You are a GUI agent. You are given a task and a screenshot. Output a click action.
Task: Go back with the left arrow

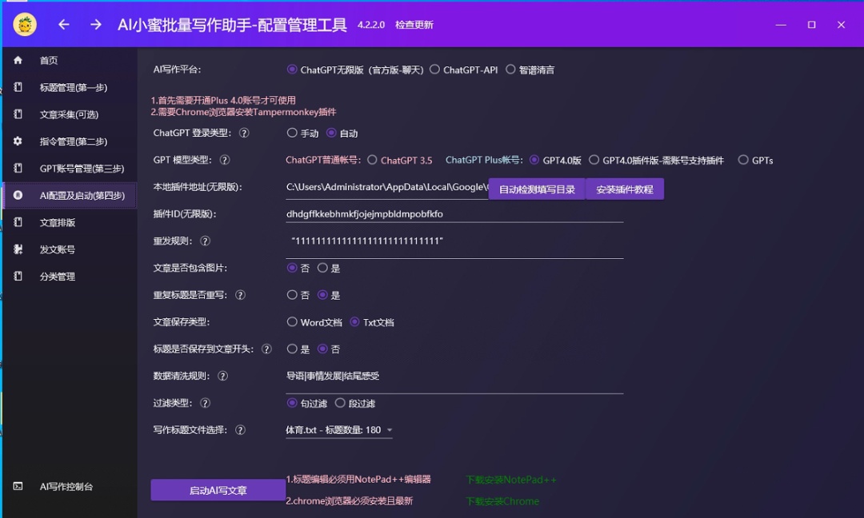64,25
